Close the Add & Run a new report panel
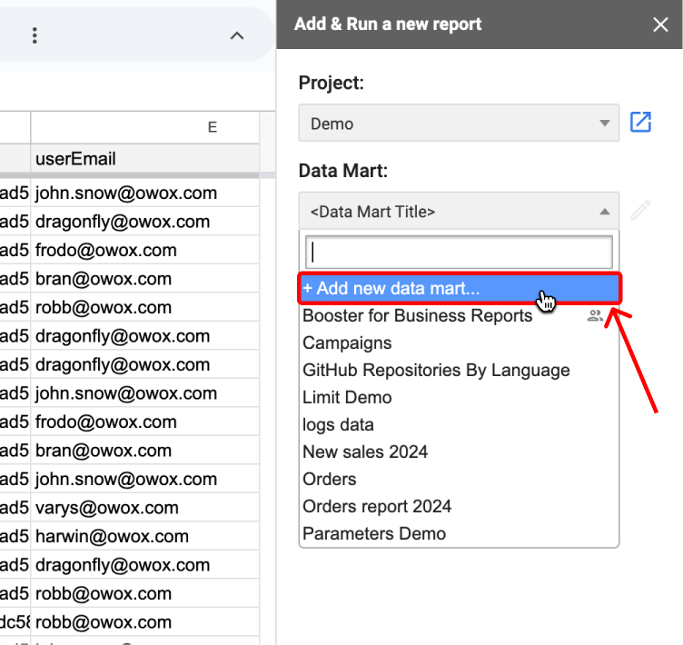The width and height of the screenshot is (683, 645). 660,25
